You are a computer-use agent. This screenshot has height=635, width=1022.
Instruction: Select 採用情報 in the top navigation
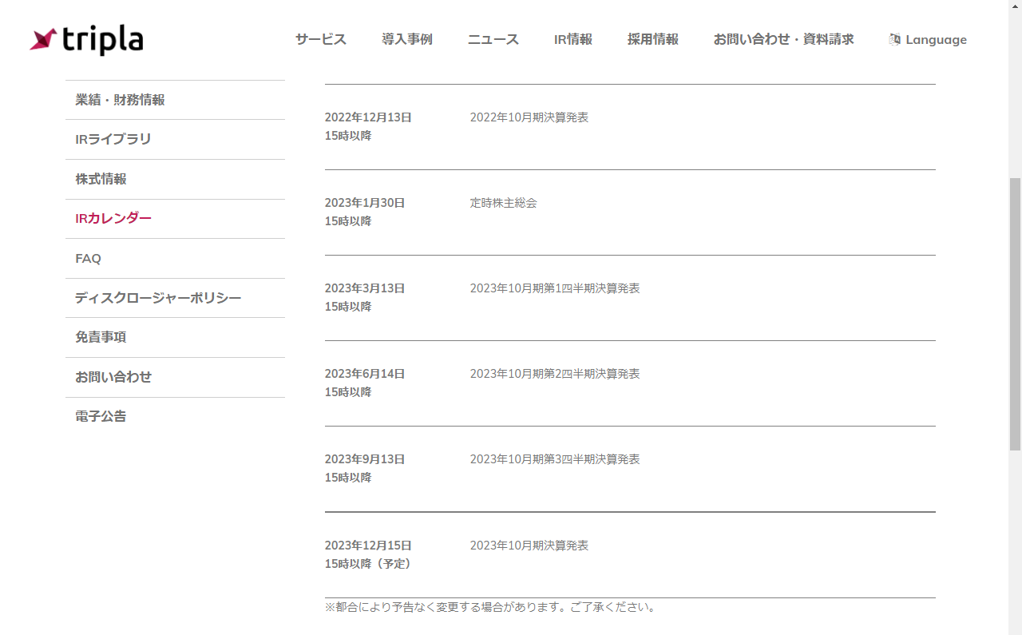click(653, 38)
